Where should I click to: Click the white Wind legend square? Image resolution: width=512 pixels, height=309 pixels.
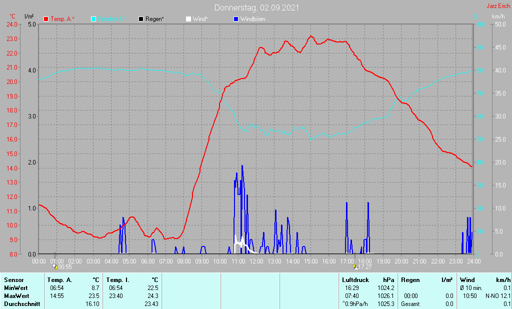coord(188,19)
